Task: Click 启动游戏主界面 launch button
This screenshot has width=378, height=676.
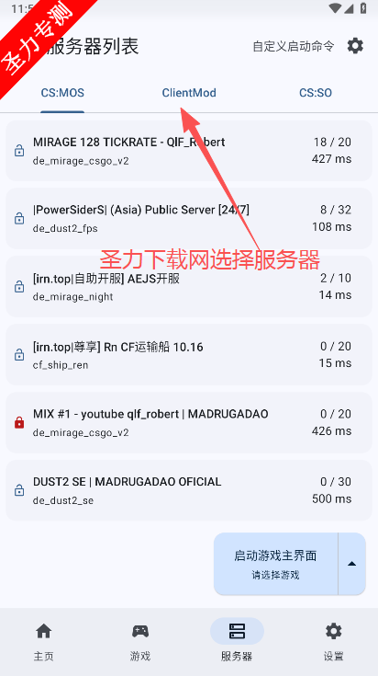Action: point(275,564)
